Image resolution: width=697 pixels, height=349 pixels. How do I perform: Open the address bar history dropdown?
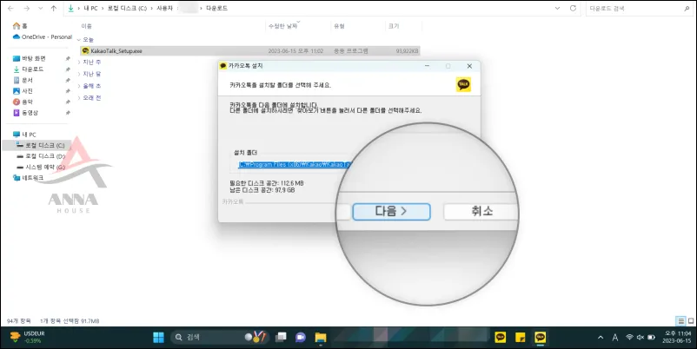(557, 9)
